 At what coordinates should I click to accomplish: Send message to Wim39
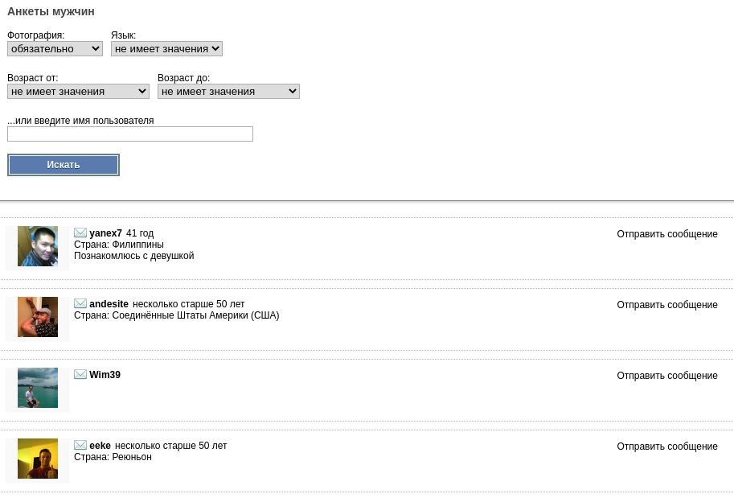click(667, 376)
